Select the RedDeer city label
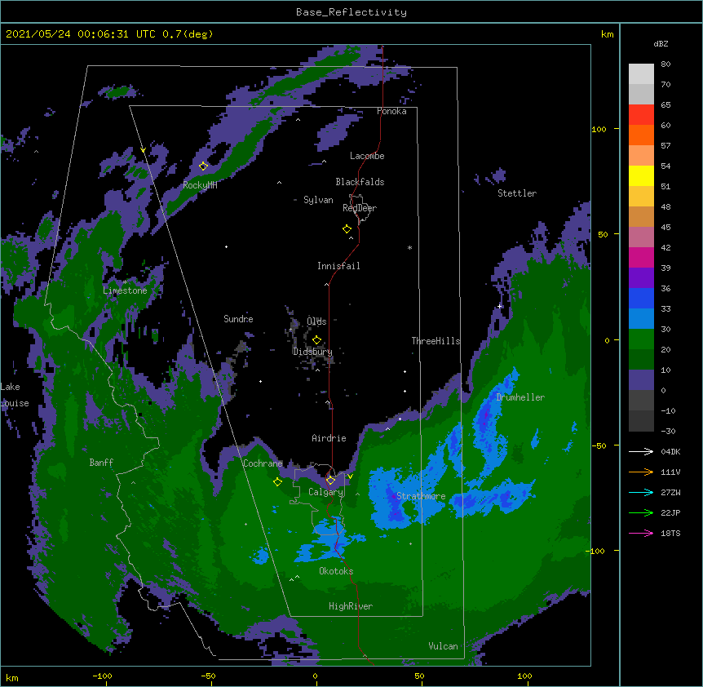The width and height of the screenshot is (703, 687). point(360,208)
